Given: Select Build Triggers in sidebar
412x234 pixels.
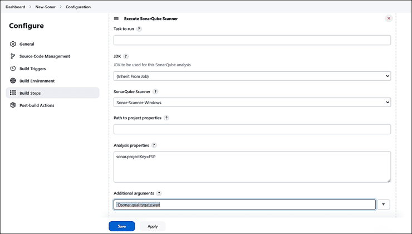Looking at the screenshot, I should [x=32, y=69].
